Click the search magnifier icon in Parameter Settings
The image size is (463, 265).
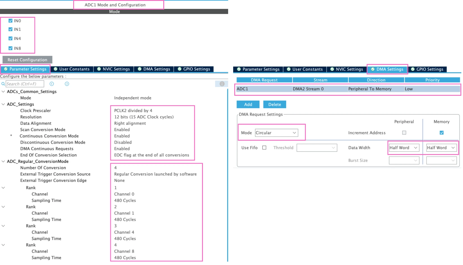3,84
